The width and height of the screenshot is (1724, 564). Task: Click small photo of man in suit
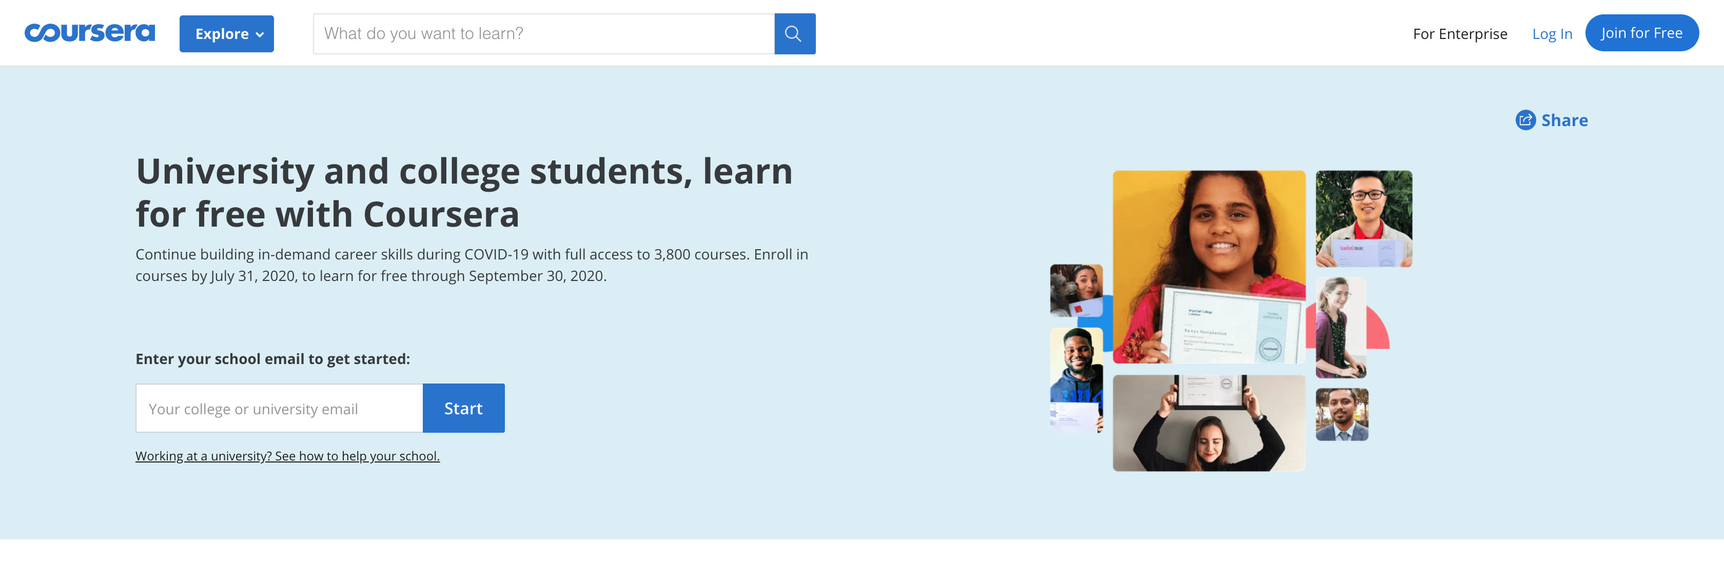point(1341,414)
